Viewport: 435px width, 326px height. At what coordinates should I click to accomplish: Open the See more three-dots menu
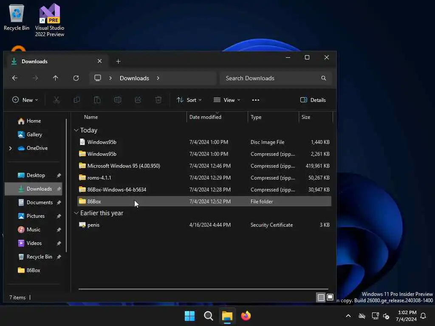(x=255, y=100)
